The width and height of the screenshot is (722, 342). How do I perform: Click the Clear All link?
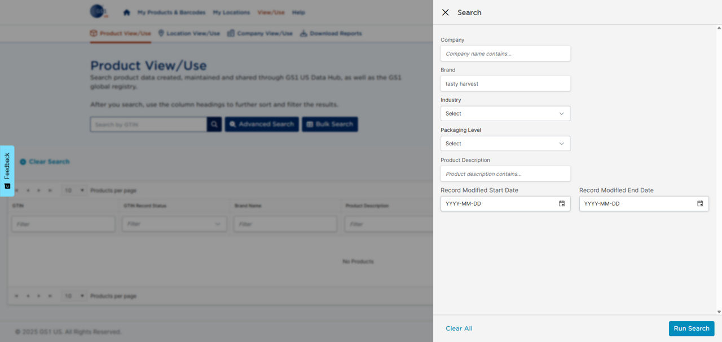[x=459, y=328]
